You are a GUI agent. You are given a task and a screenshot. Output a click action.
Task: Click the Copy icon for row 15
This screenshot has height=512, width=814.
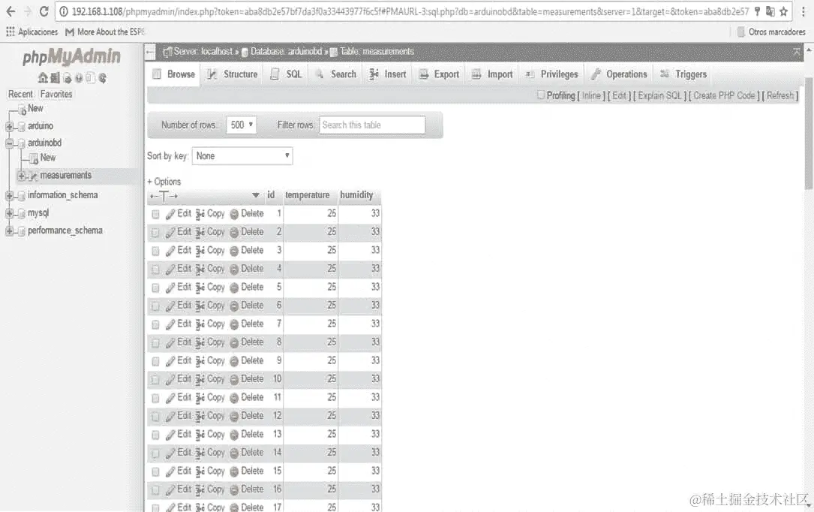pos(200,471)
